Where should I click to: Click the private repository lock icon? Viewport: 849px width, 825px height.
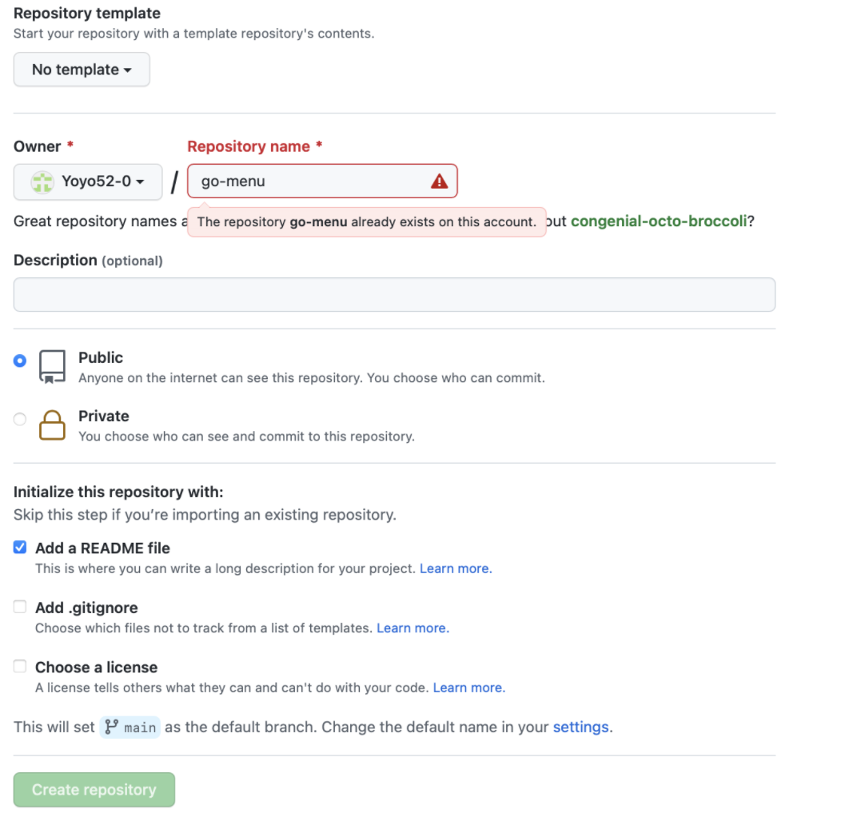53,425
